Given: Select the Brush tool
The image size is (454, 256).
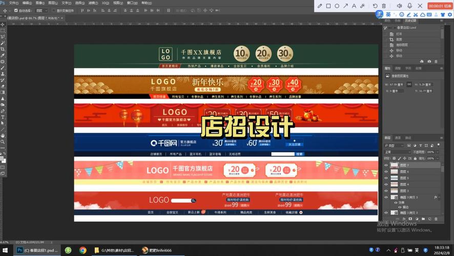Looking at the screenshot, I should click(3, 68).
